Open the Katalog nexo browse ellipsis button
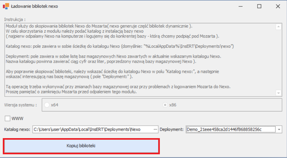 (156, 129)
